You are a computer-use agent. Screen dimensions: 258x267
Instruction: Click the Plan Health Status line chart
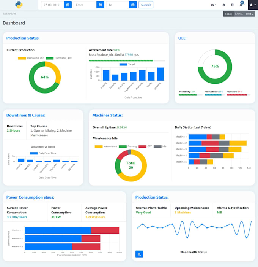[x=194, y=229]
